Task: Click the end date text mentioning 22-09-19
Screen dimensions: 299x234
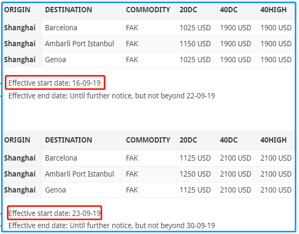Action: click(x=112, y=96)
